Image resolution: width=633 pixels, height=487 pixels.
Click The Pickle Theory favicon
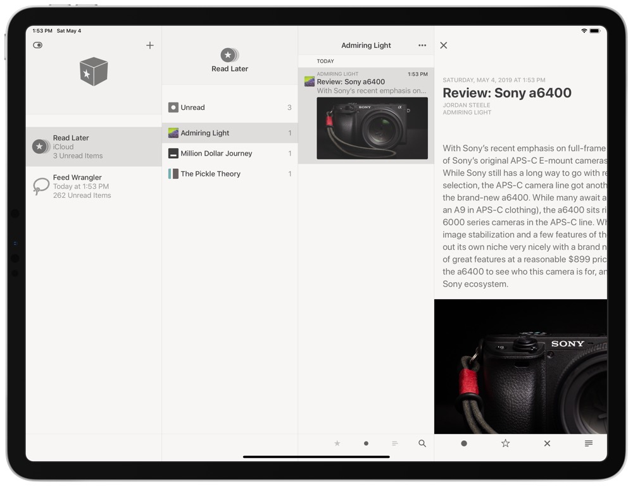click(173, 174)
